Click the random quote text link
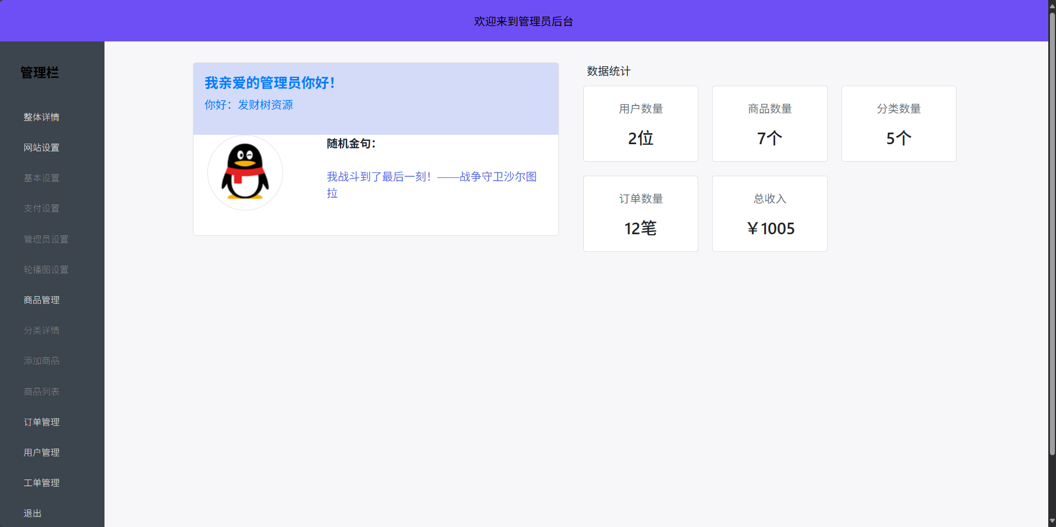The height and width of the screenshot is (527, 1056). point(431,177)
